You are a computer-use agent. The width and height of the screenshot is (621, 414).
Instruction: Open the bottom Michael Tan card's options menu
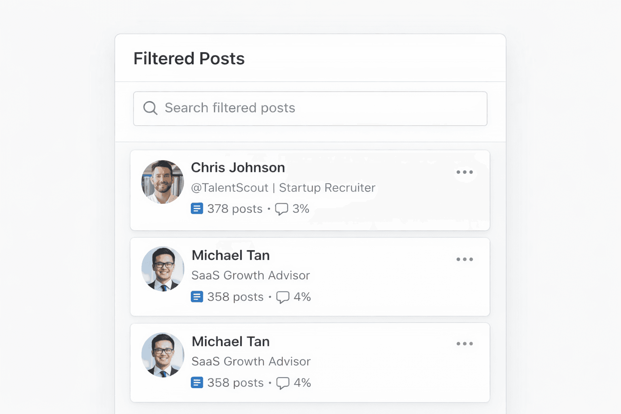click(x=465, y=344)
